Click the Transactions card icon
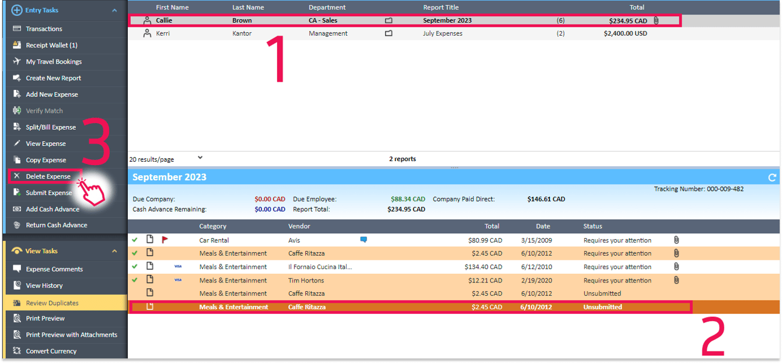The height and width of the screenshot is (363, 782). coord(17,29)
